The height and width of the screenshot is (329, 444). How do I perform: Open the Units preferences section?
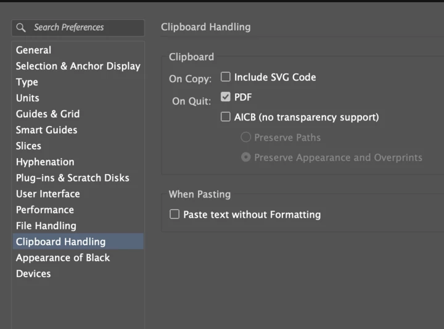click(x=28, y=98)
